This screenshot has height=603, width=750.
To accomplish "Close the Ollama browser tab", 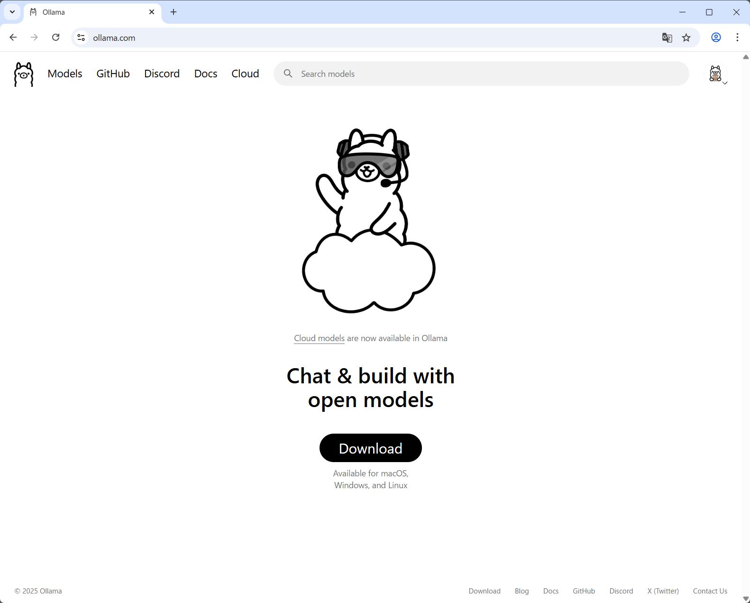I will click(152, 12).
